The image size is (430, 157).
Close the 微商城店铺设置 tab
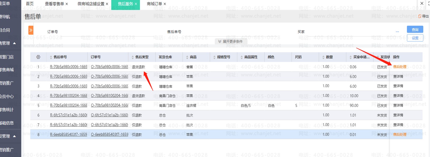tap(107, 4)
